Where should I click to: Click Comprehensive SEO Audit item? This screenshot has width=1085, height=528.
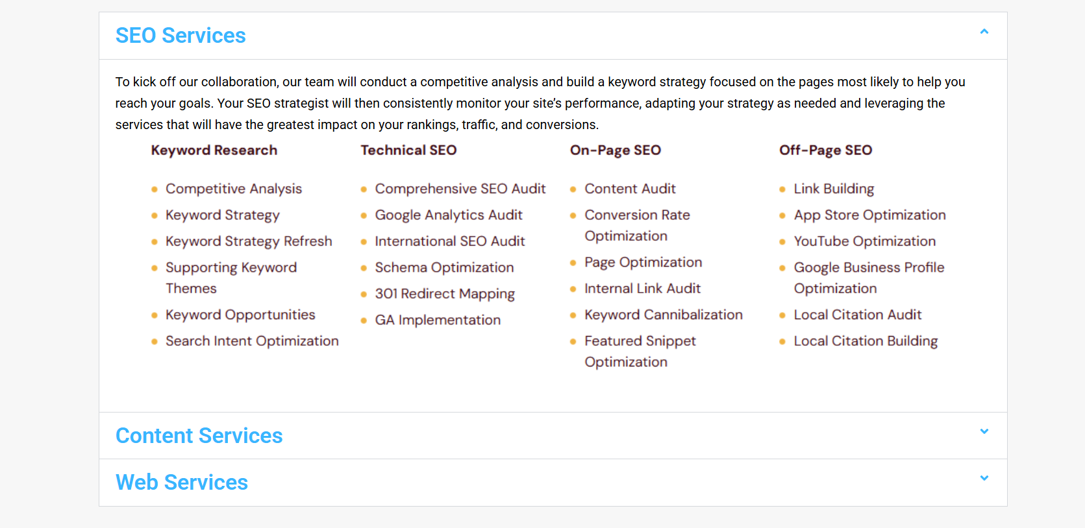460,189
